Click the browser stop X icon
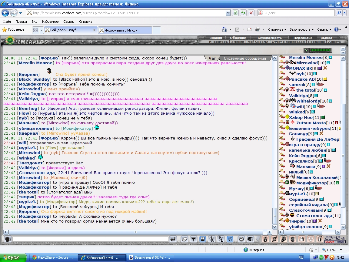 coord(251,13)
